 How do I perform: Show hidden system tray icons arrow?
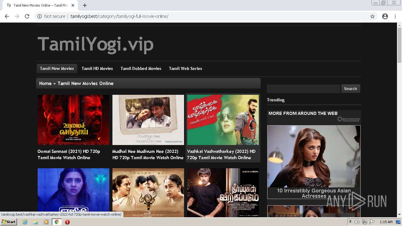[x=350, y=222]
